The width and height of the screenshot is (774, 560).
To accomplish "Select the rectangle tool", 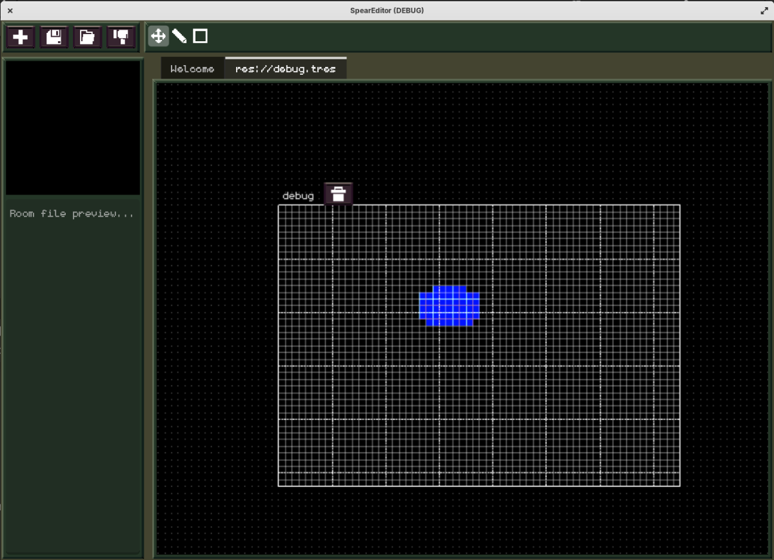I will 201,36.
